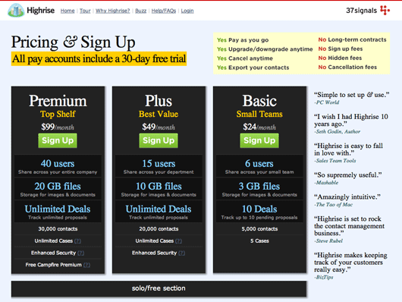Screen dimensions: 402x302
Task: Click the $24/month price
Action: [259, 127]
